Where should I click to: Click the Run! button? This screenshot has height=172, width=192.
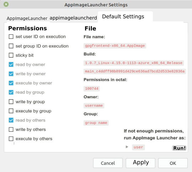pos(179,148)
